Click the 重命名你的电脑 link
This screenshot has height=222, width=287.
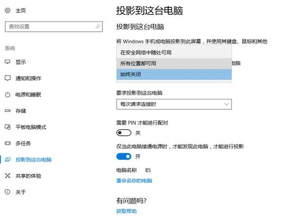(x=134, y=181)
